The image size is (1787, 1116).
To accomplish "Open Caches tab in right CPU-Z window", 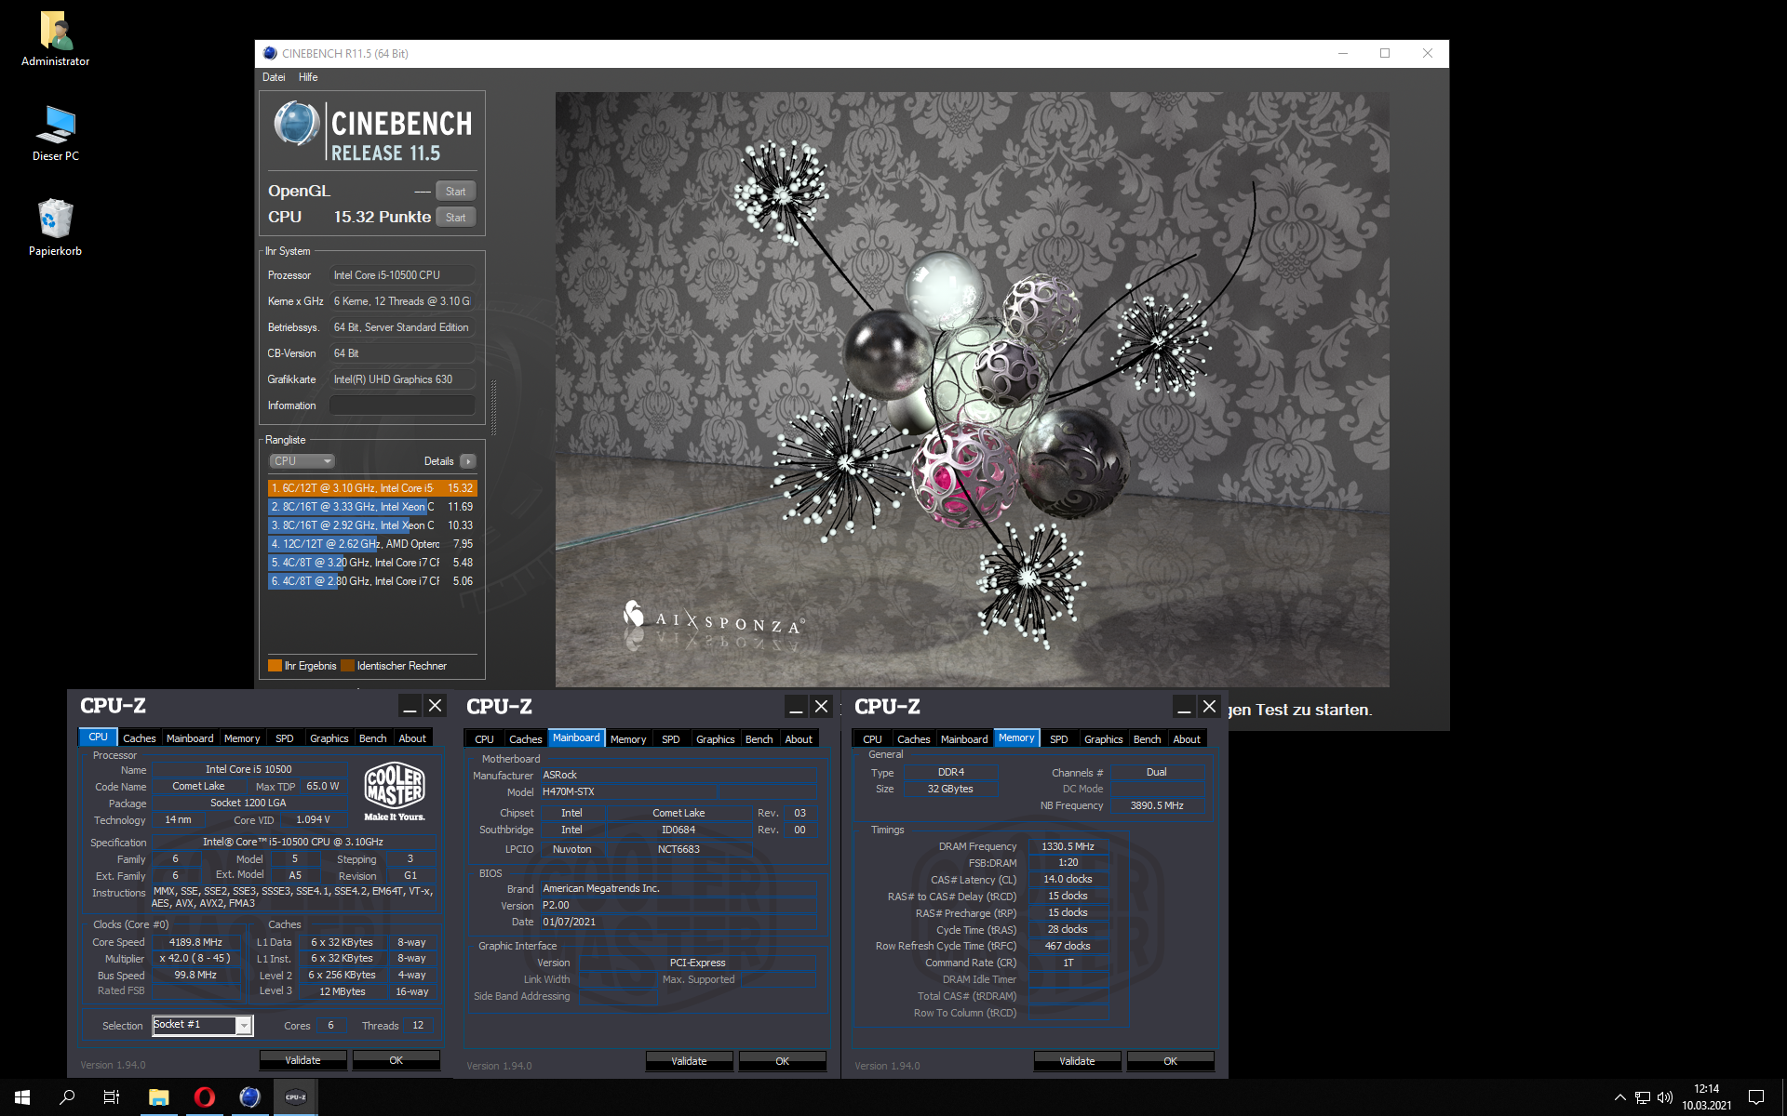I will [x=914, y=739].
